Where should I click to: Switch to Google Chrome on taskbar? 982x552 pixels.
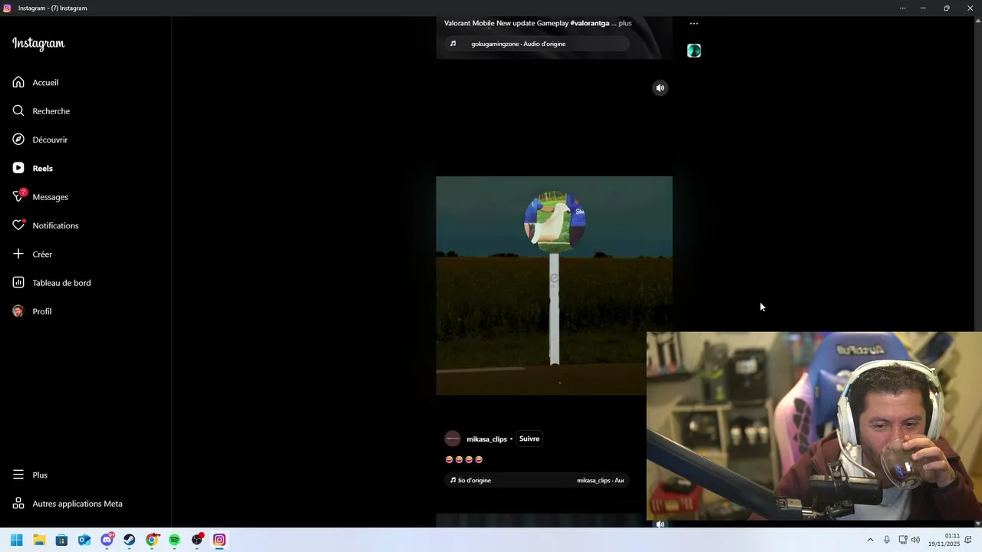(152, 540)
